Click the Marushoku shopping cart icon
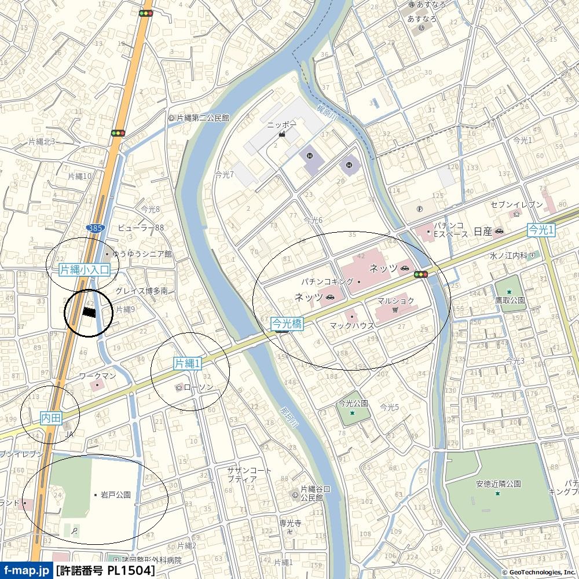Screen dimensions: 579x579 [x=395, y=309]
